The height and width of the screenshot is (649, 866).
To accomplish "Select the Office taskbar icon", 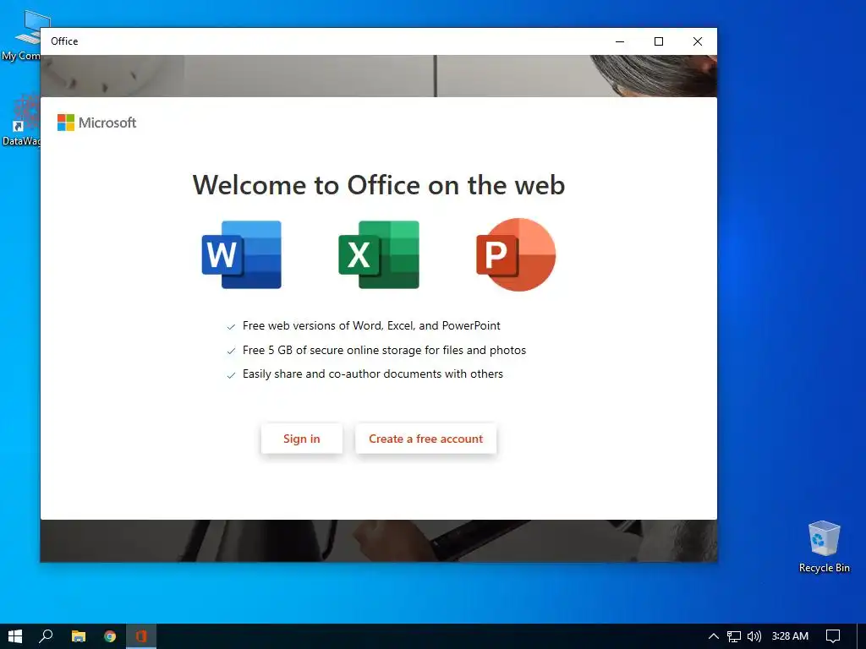I will pos(141,636).
